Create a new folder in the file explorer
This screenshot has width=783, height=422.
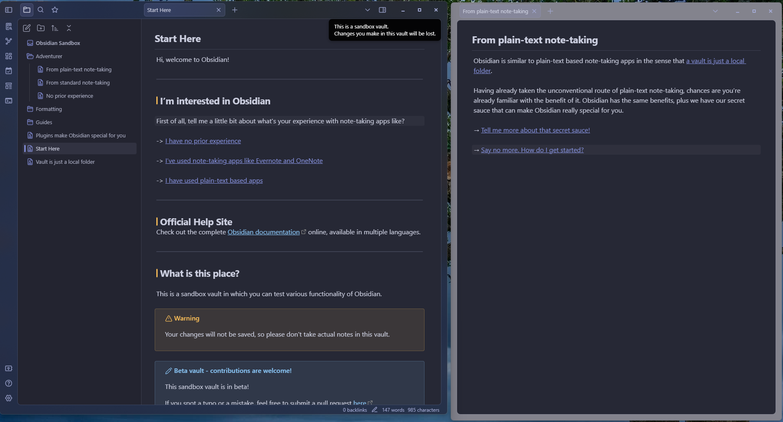coord(41,28)
